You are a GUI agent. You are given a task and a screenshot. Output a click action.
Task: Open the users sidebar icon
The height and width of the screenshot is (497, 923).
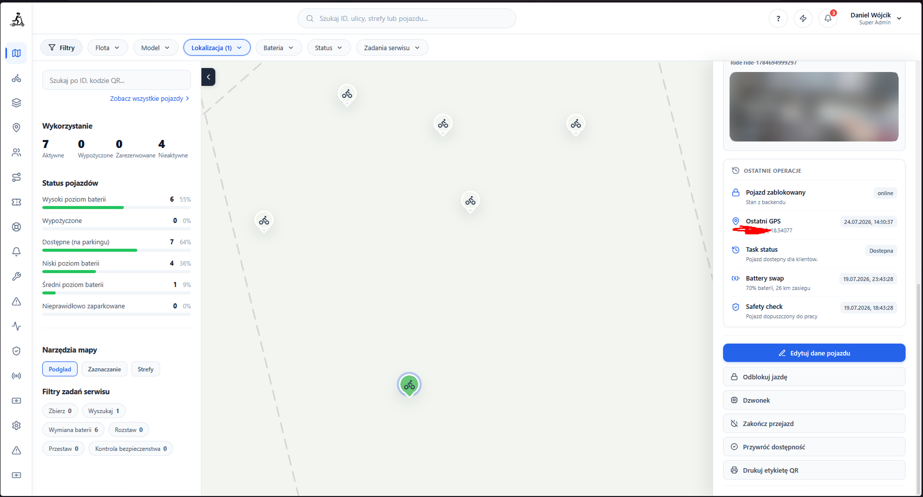pyautogui.click(x=16, y=152)
